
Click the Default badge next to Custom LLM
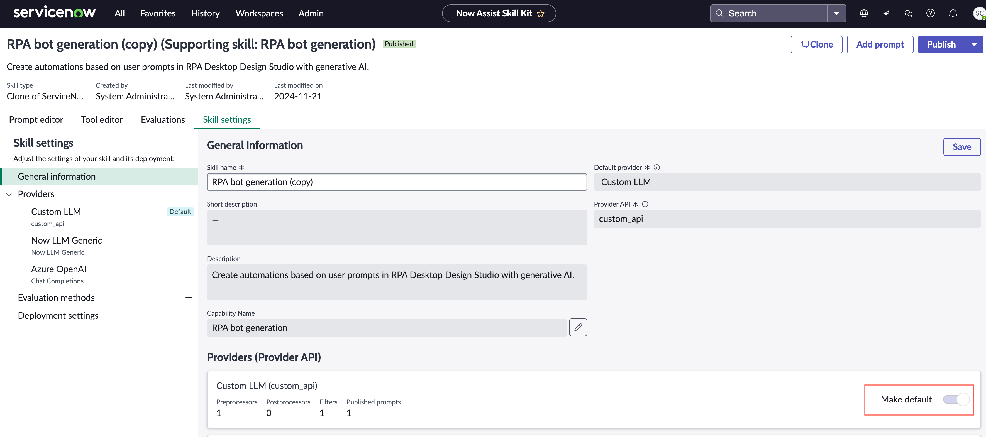click(x=180, y=212)
